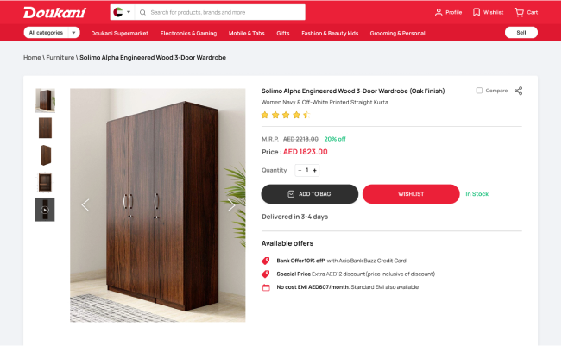
Task: Click the share icon next to Compare
Action: click(518, 91)
